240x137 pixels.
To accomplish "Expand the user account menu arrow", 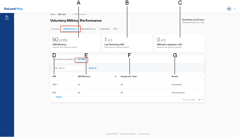I will click(x=234, y=9).
